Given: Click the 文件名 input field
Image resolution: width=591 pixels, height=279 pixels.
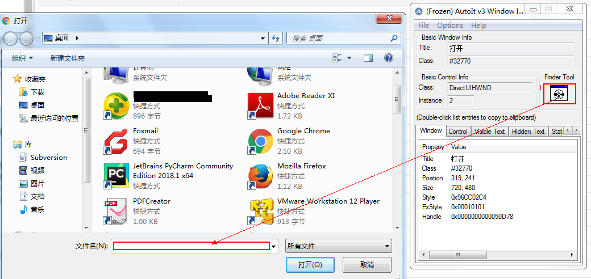Looking at the screenshot, I should [x=191, y=246].
